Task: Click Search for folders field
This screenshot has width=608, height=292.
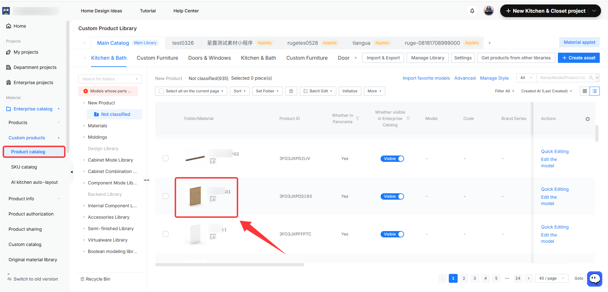Action: point(110,79)
